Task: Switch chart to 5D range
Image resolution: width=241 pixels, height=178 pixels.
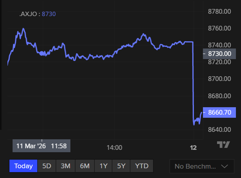Action: pos(47,166)
